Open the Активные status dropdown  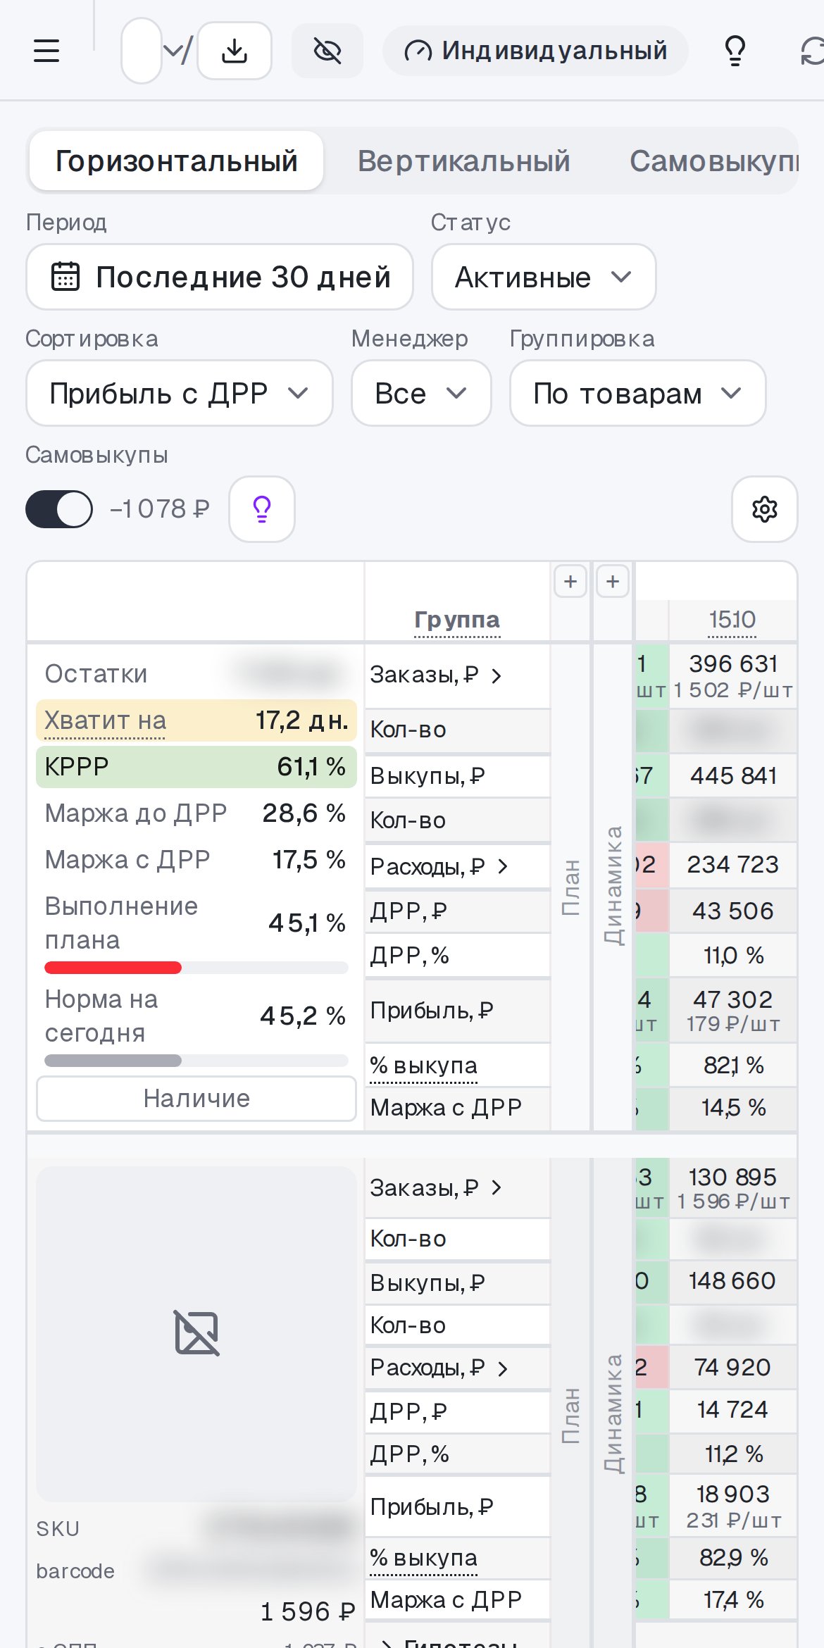(x=544, y=277)
